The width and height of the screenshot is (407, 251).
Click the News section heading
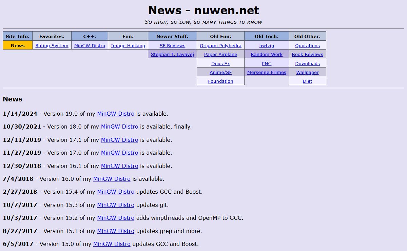(x=13, y=99)
